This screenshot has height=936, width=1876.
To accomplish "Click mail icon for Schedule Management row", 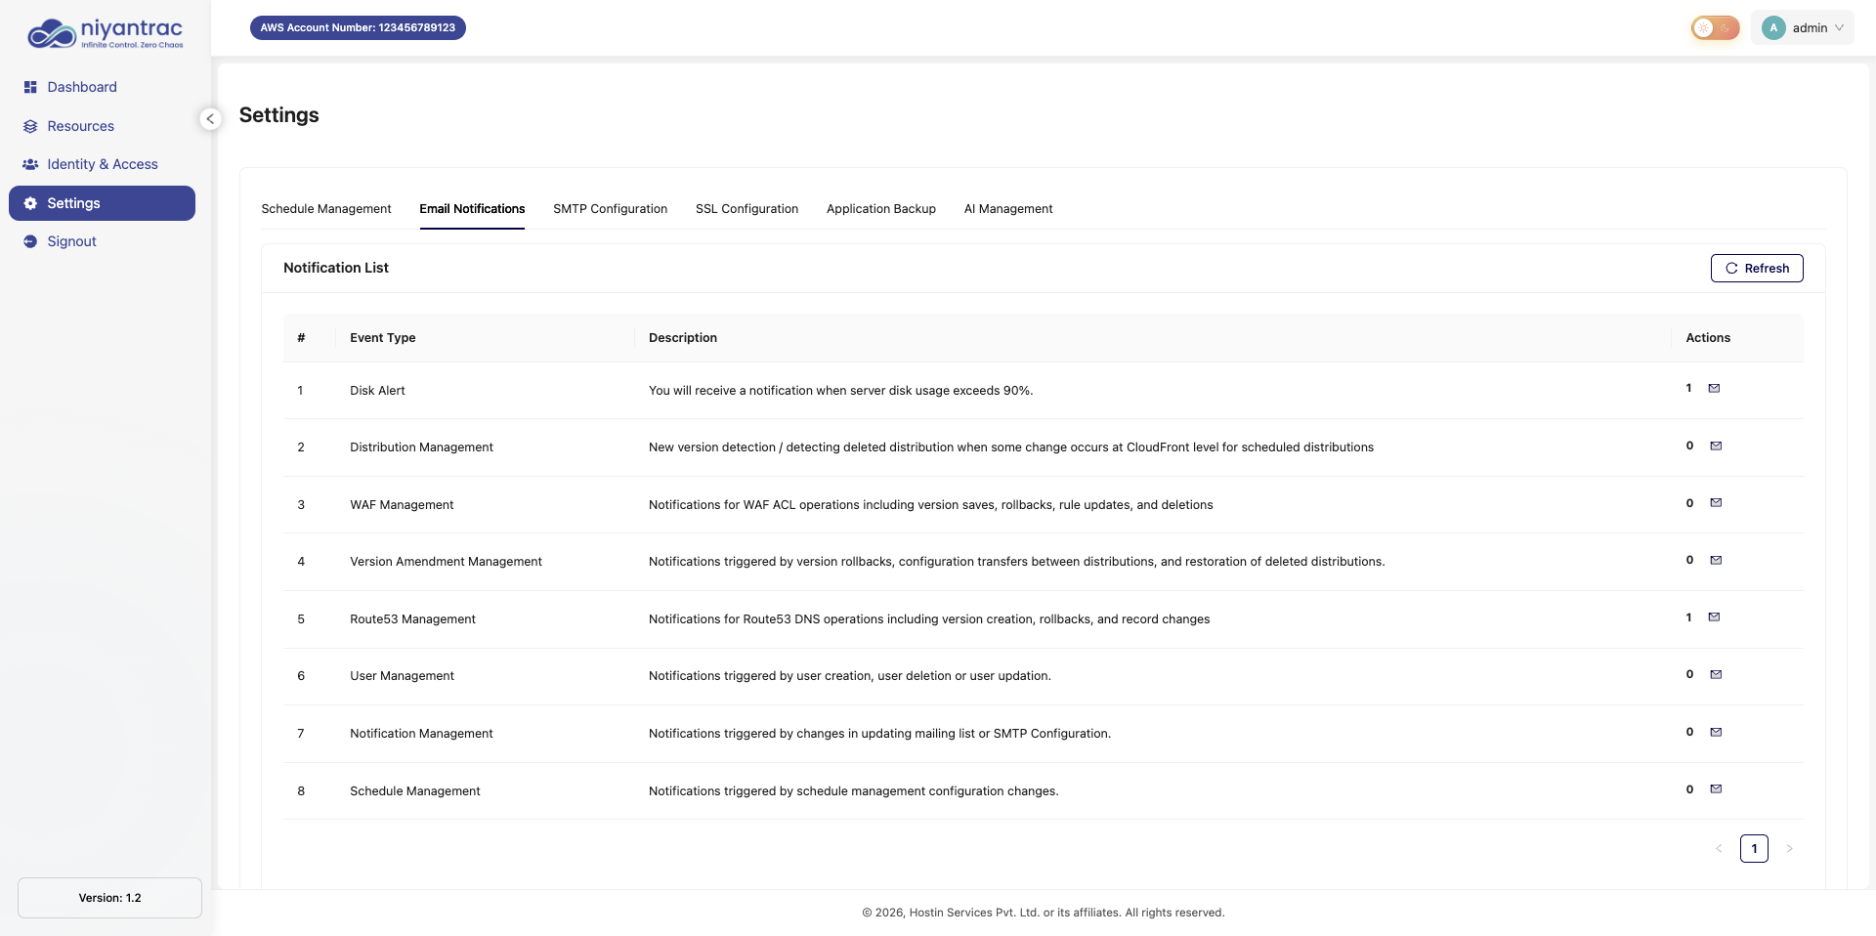I will [x=1716, y=789].
